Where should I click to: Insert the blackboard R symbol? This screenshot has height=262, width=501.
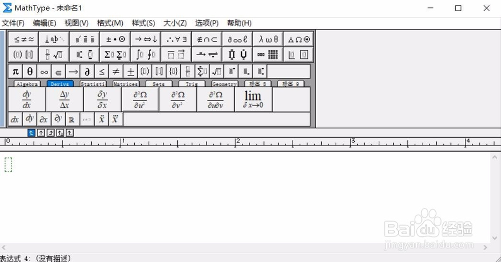[73, 119]
